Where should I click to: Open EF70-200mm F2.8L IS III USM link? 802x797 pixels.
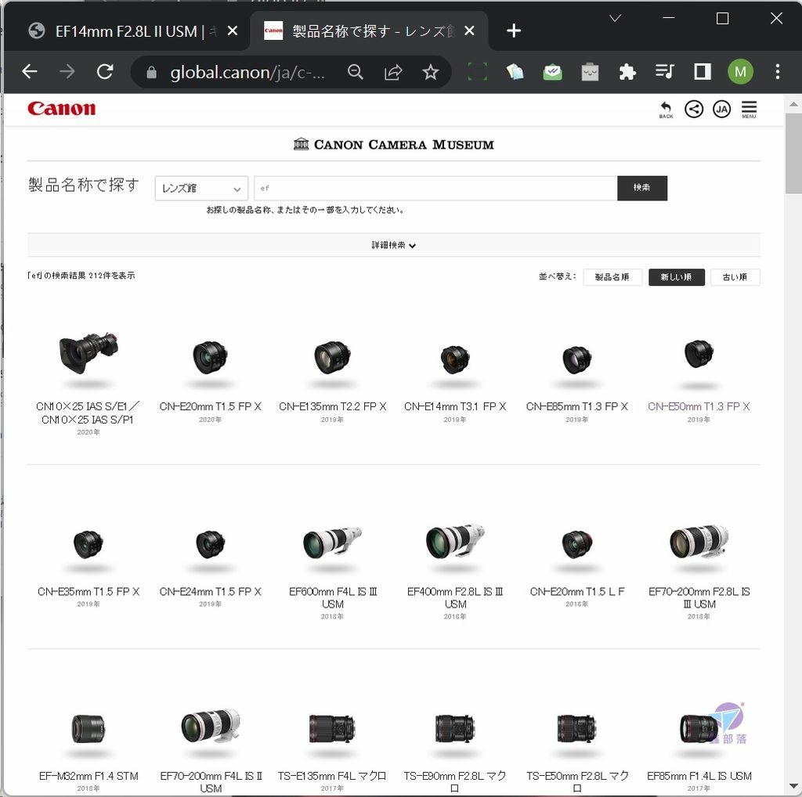tap(699, 598)
